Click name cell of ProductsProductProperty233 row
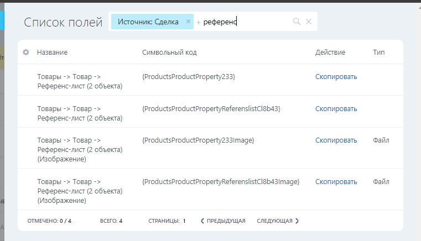 click(80, 81)
